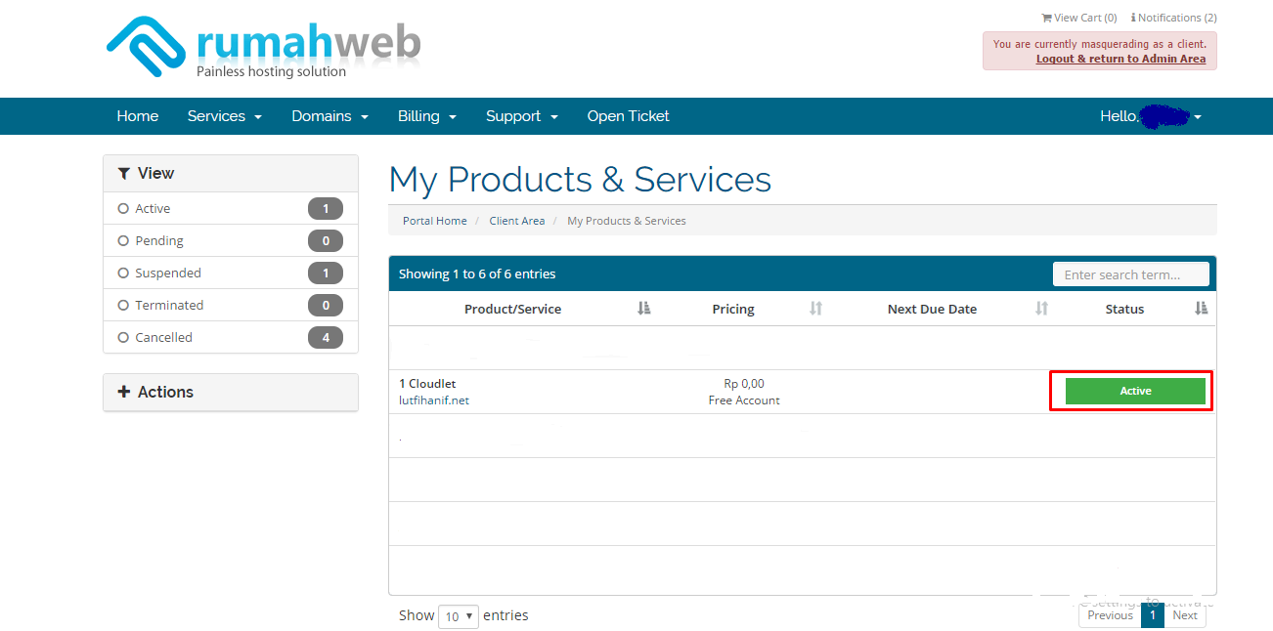The image size is (1273, 631).
Task: Click the View panel filter icon
Action: (x=124, y=173)
